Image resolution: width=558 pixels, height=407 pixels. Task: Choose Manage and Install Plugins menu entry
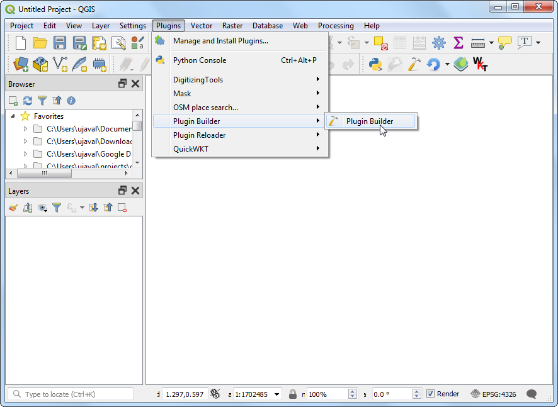[x=220, y=41]
